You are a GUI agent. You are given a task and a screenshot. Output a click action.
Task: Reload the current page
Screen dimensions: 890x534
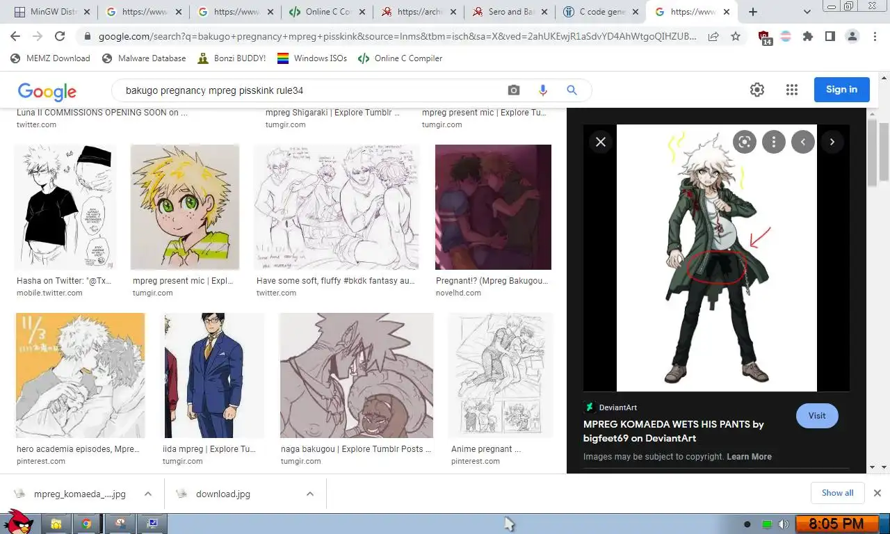pos(60,36)
